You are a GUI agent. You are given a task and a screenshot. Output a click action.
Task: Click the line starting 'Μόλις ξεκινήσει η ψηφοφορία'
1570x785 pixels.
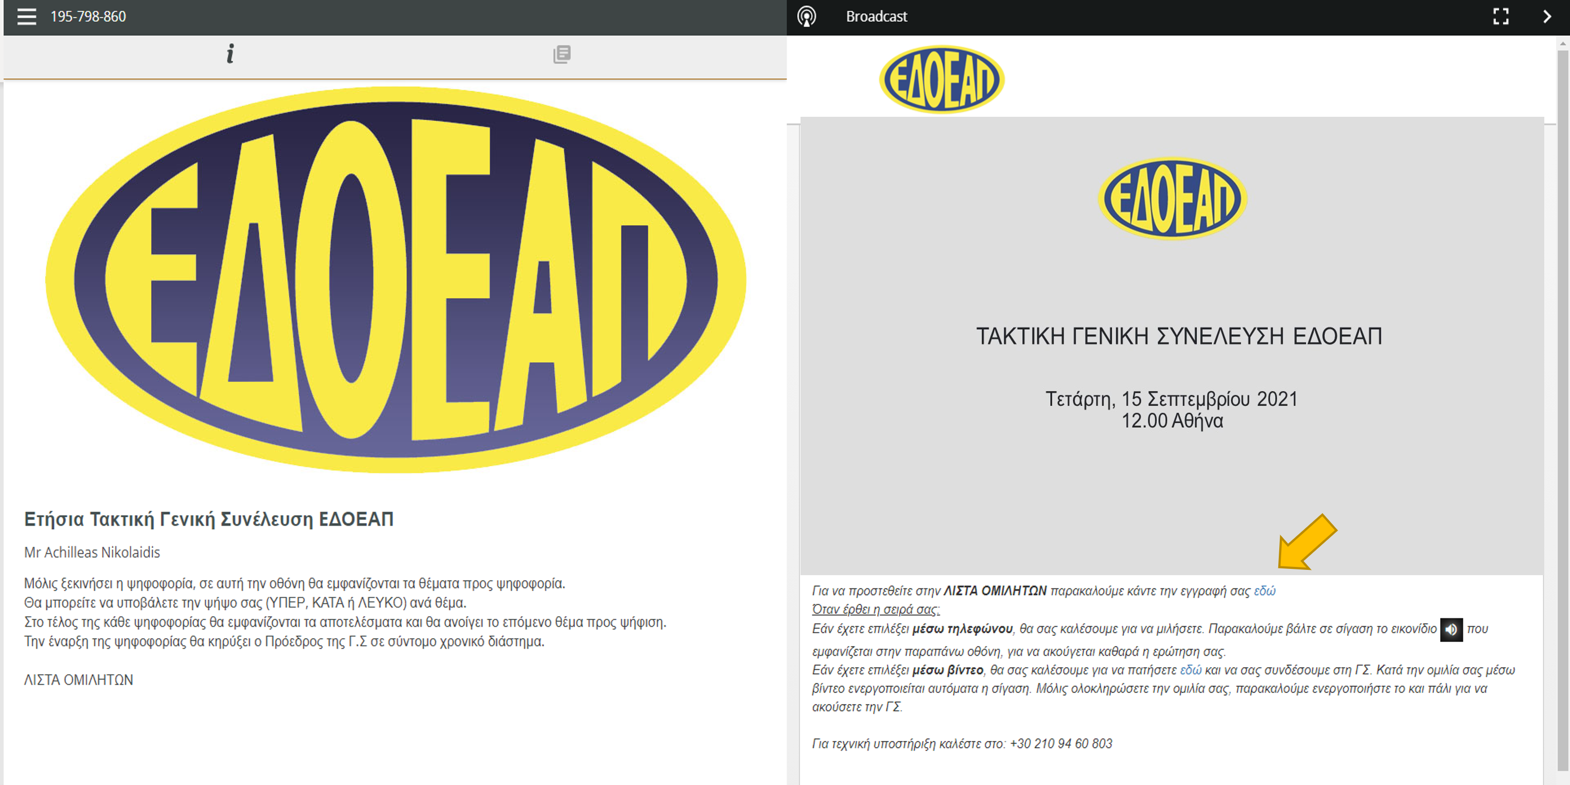coord(295,583)
